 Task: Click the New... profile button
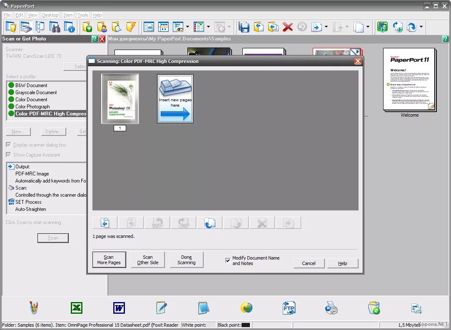pyautogui.click(x=18, y=132)
